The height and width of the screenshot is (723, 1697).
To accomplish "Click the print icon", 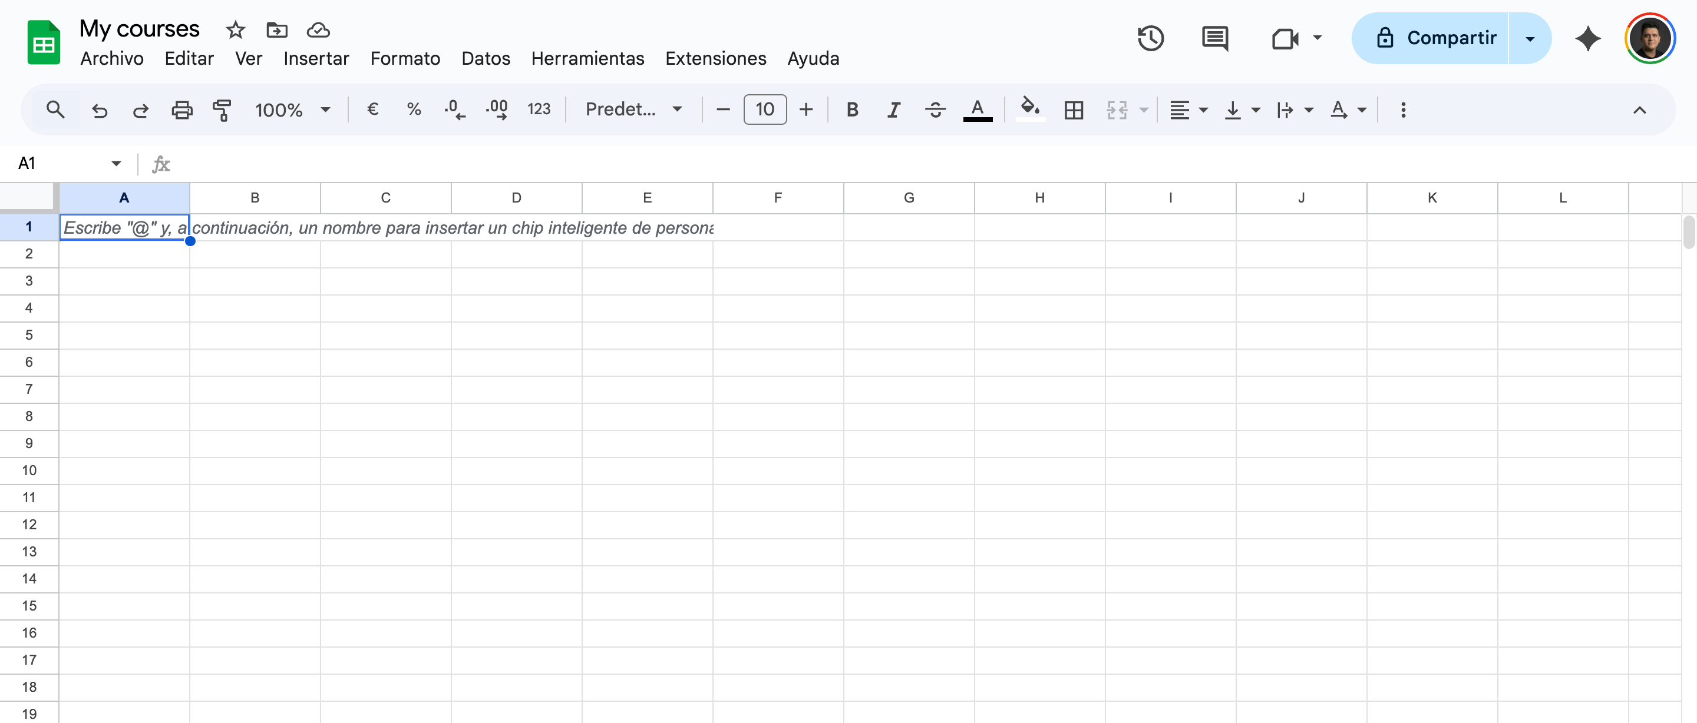I will (182, 110).
